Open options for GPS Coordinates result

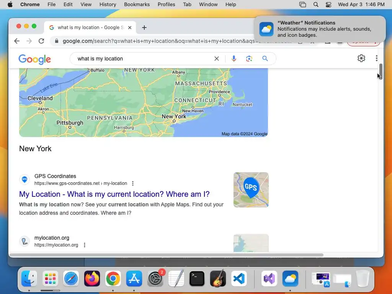tap(133, 183)
